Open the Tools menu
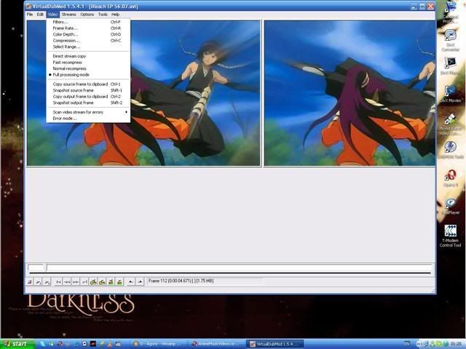Image resolution: width=466 pixels, height=349 pixels. point(103,15)
